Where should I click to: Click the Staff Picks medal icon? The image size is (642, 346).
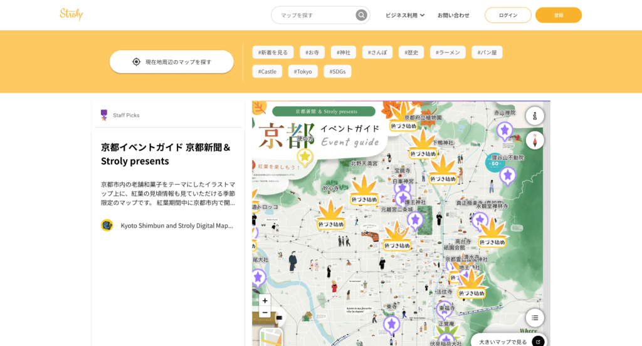point(104,115)
